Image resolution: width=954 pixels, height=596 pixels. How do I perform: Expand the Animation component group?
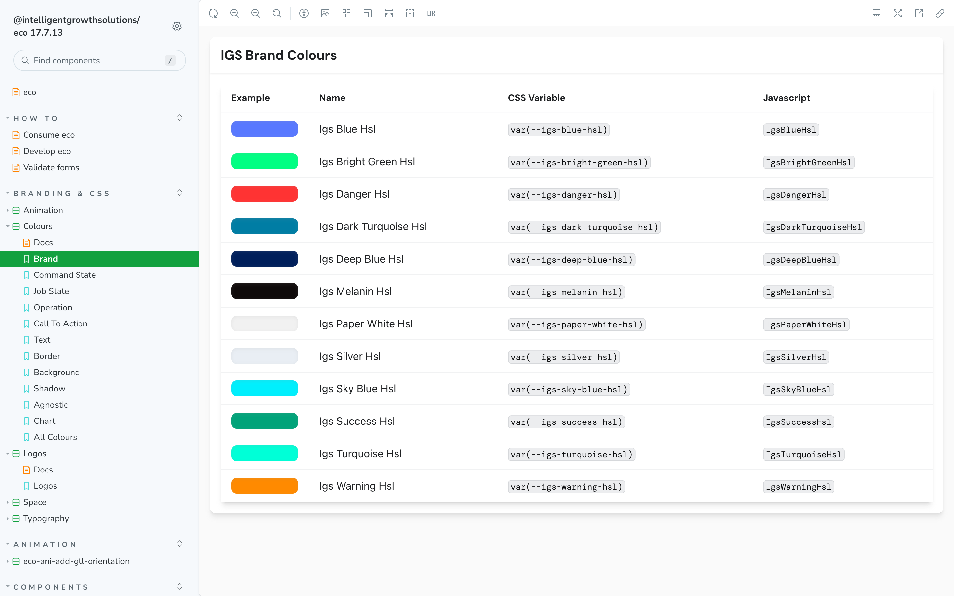pos(43,210)
